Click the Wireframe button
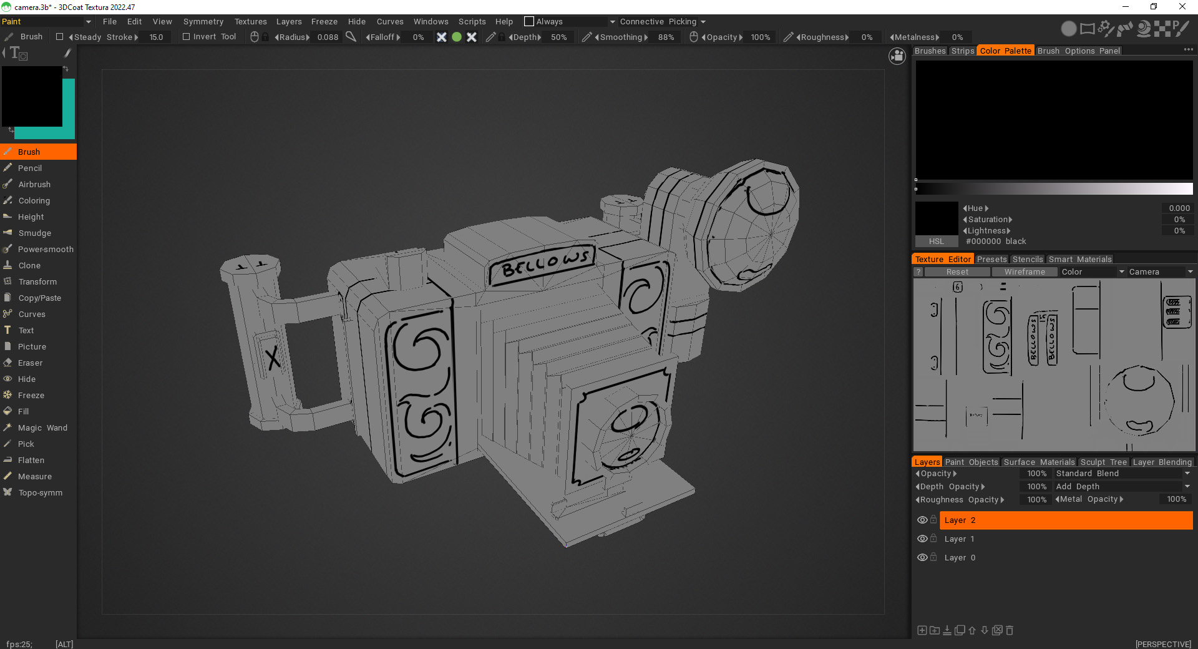 (1025, 272)
